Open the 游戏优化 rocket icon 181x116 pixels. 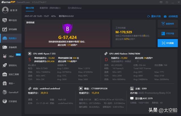(x=5, y=65)
